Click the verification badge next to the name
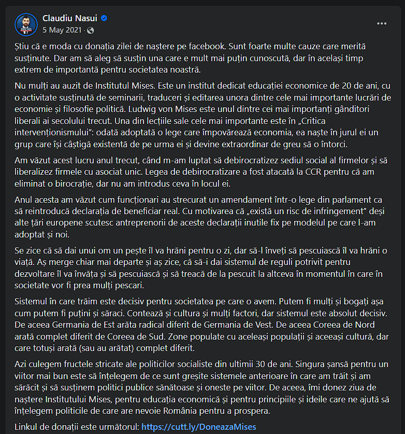Image resolution: width=405 pixels, height=434 pixels. coord(105,17)
